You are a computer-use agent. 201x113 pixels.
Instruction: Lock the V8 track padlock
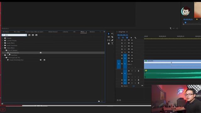(x=122, y=40)
